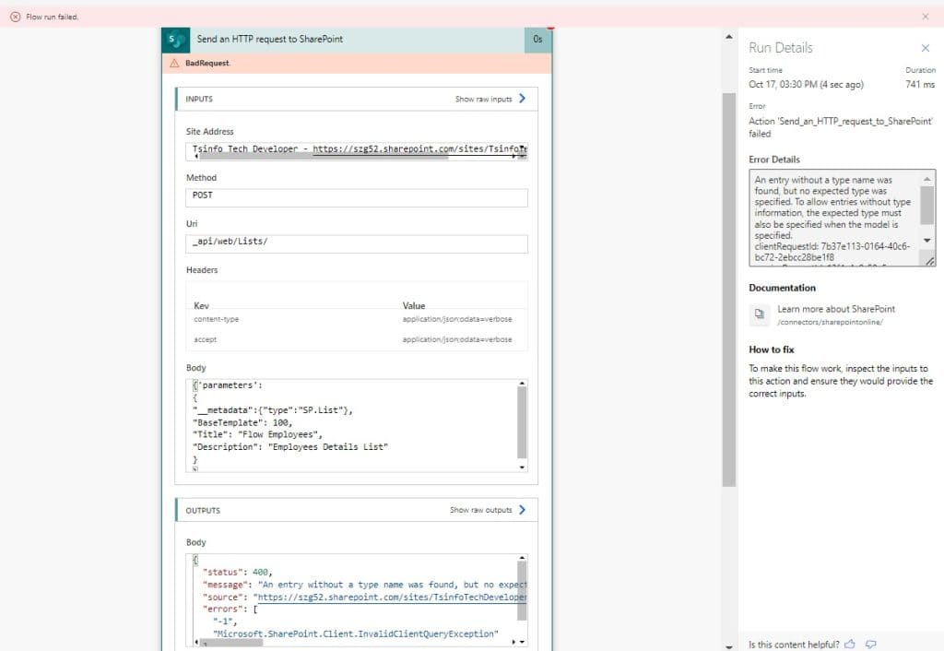Click the Error Details resize handle icon
This screenshot has width=944, height=651.
point(929,261)
